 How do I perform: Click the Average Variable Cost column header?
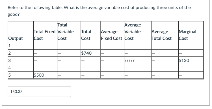pos(137,32)
